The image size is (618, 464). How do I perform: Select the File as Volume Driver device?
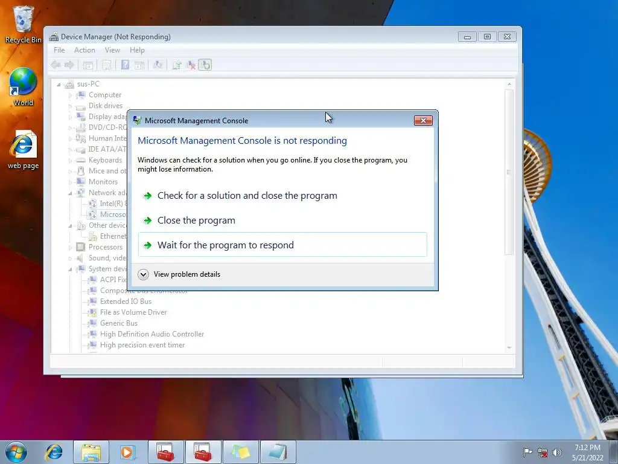coord(133,312)
